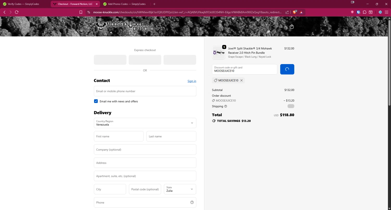Click the Mooseknuckle Offroad logo
This screenshot has width=391, height=210.
[x=125, y=26]
